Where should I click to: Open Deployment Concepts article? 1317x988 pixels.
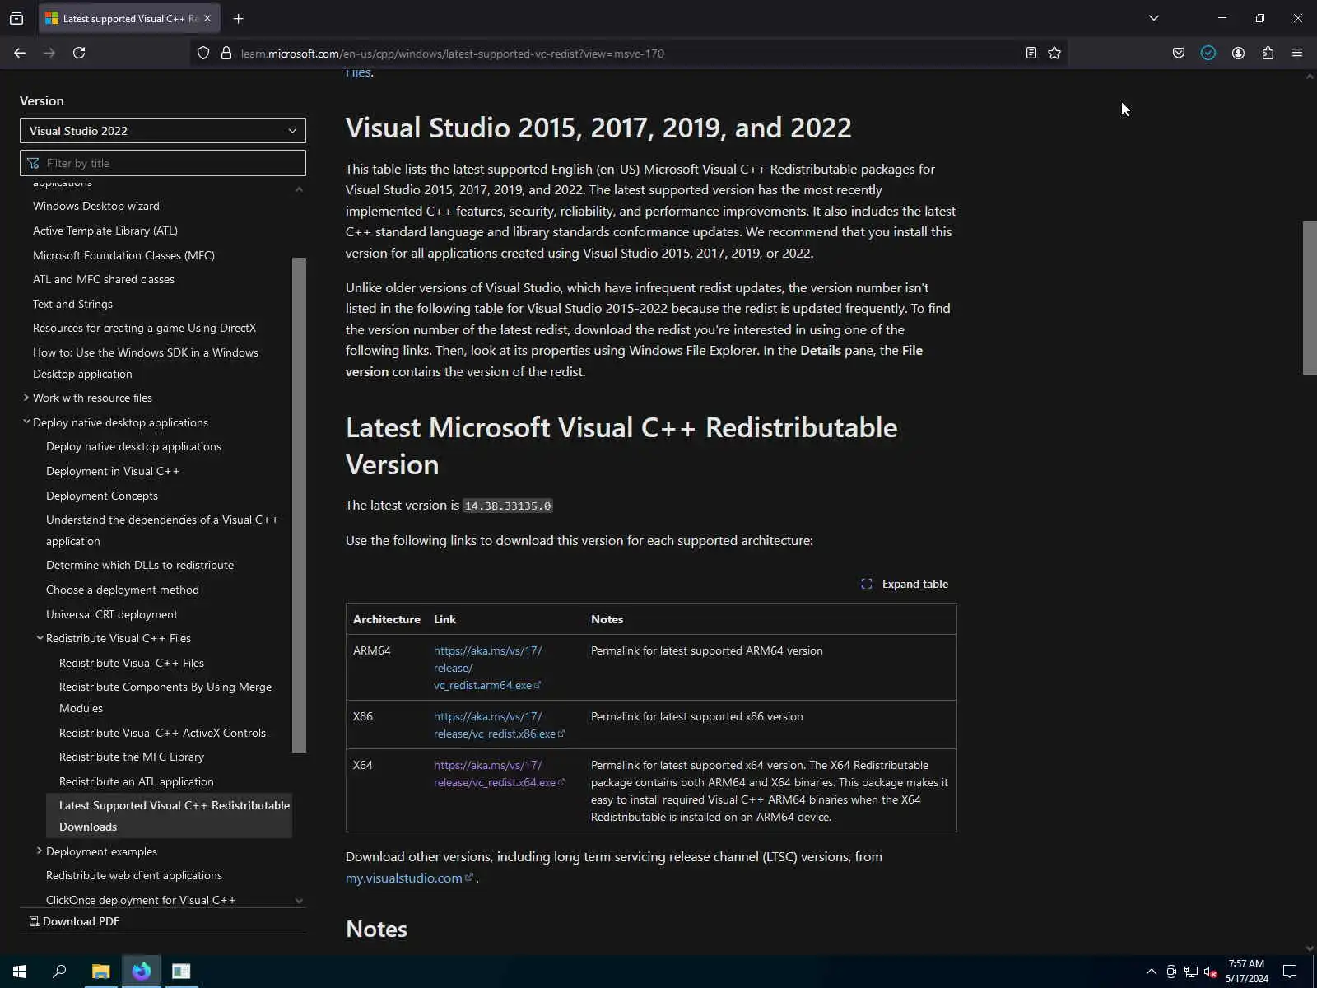click(102, 496)
